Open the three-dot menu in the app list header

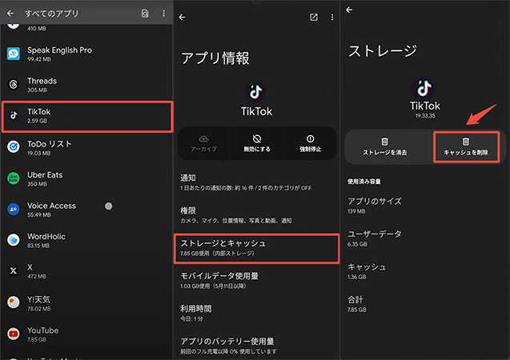[163, 14]
